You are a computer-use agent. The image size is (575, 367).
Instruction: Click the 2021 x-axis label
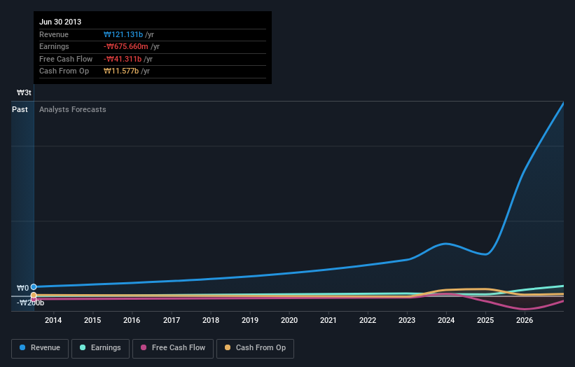point(328,321)
